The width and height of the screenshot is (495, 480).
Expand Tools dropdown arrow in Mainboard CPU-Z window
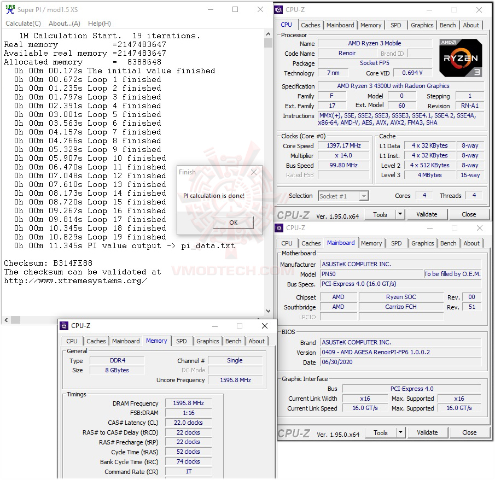(x=400, y=432)
